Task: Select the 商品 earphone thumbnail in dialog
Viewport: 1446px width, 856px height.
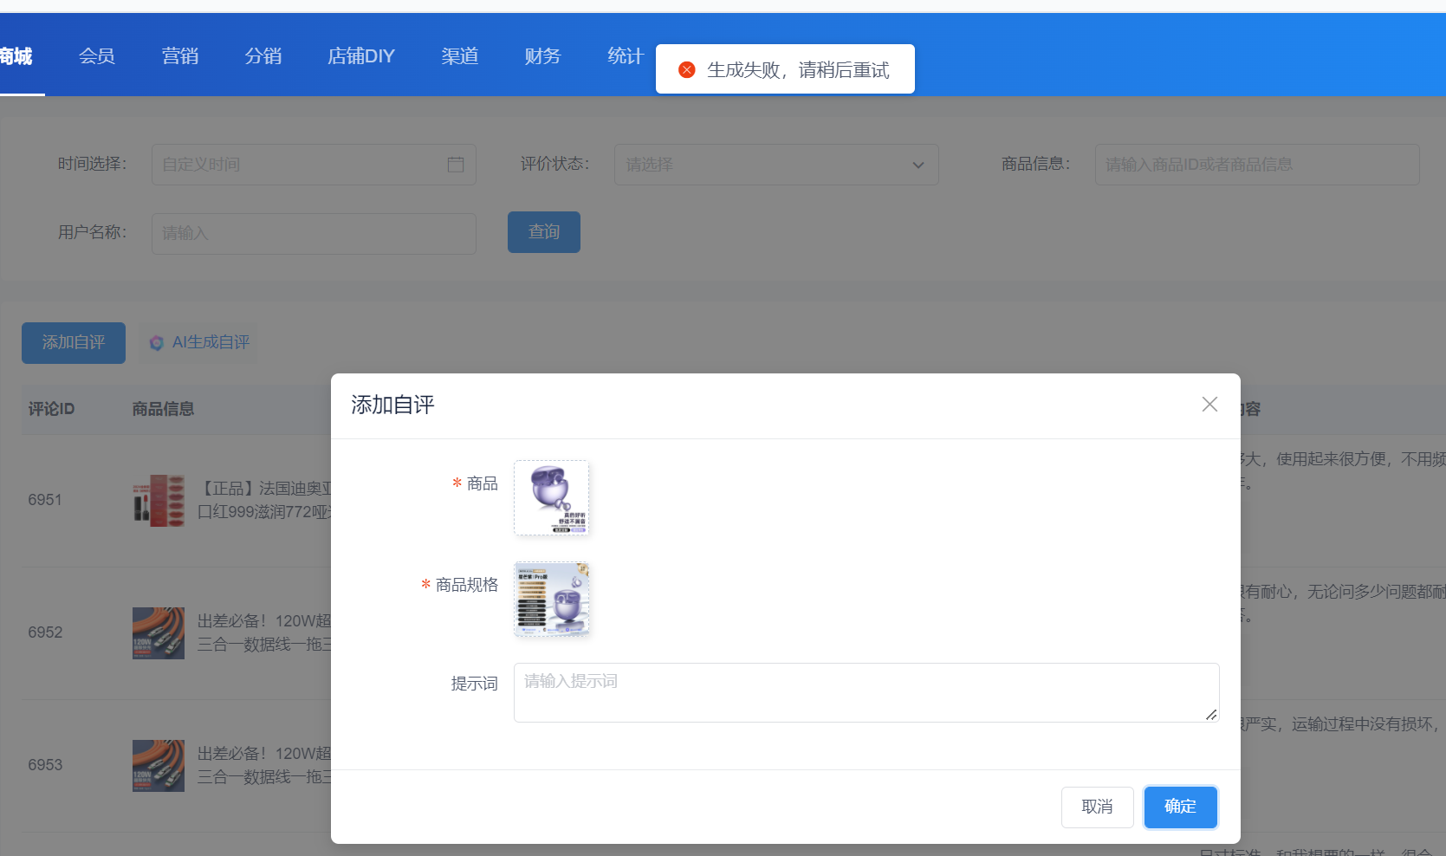Action: point(552,498)
